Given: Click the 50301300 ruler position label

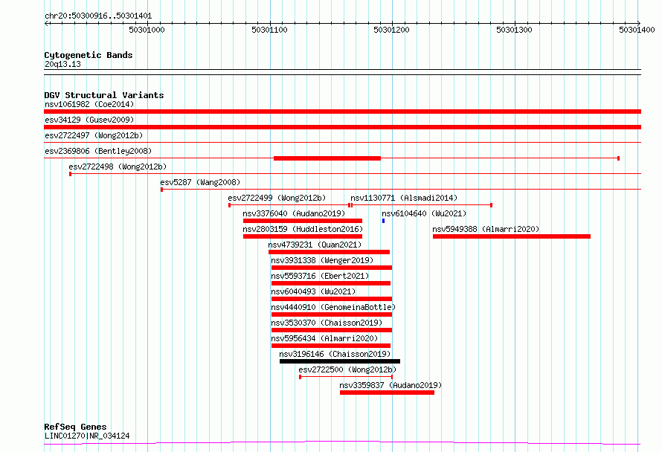Looking at the screenshot, I should point(514,30).
